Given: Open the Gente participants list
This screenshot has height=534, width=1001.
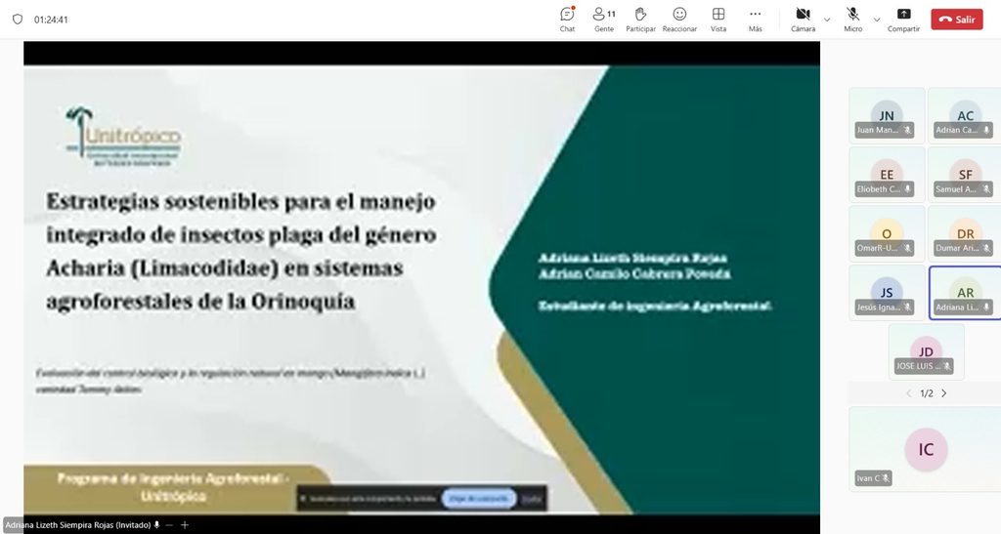Looking at the screenshot, I should (604, 20).
